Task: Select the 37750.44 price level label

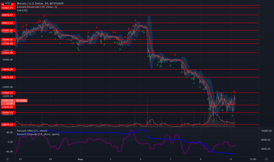Action: [8, 44]
